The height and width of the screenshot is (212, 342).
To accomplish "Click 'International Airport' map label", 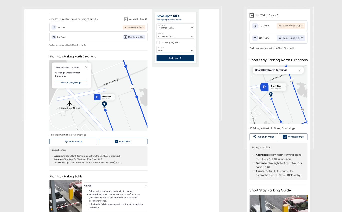I will click(70, 108).
